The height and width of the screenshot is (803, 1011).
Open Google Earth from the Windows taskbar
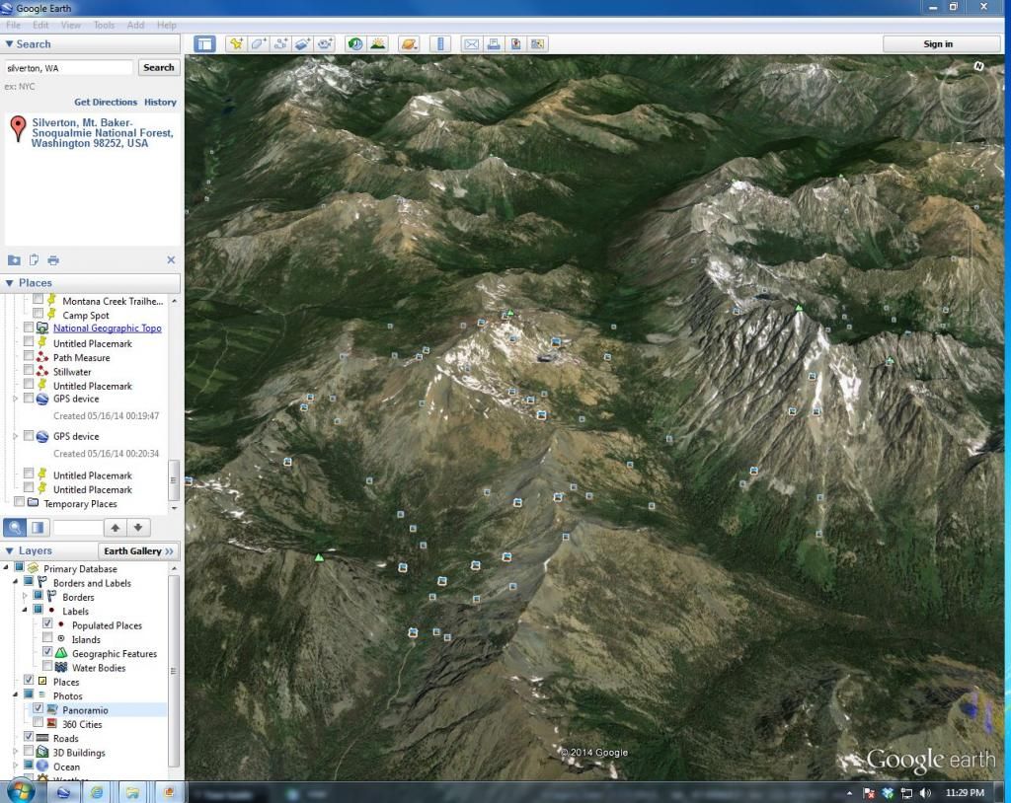[63, 792]
